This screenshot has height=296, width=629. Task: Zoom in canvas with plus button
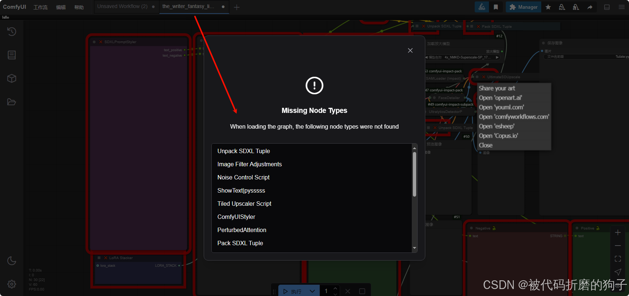[618, 232]
